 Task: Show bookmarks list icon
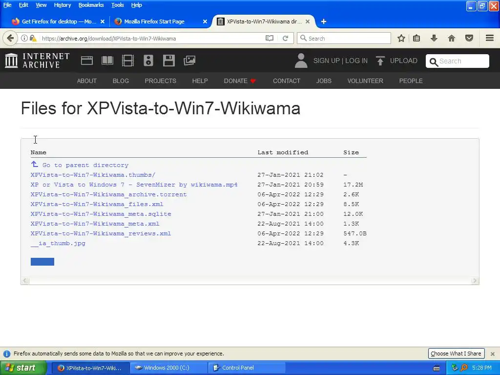[x=417, y=38]
